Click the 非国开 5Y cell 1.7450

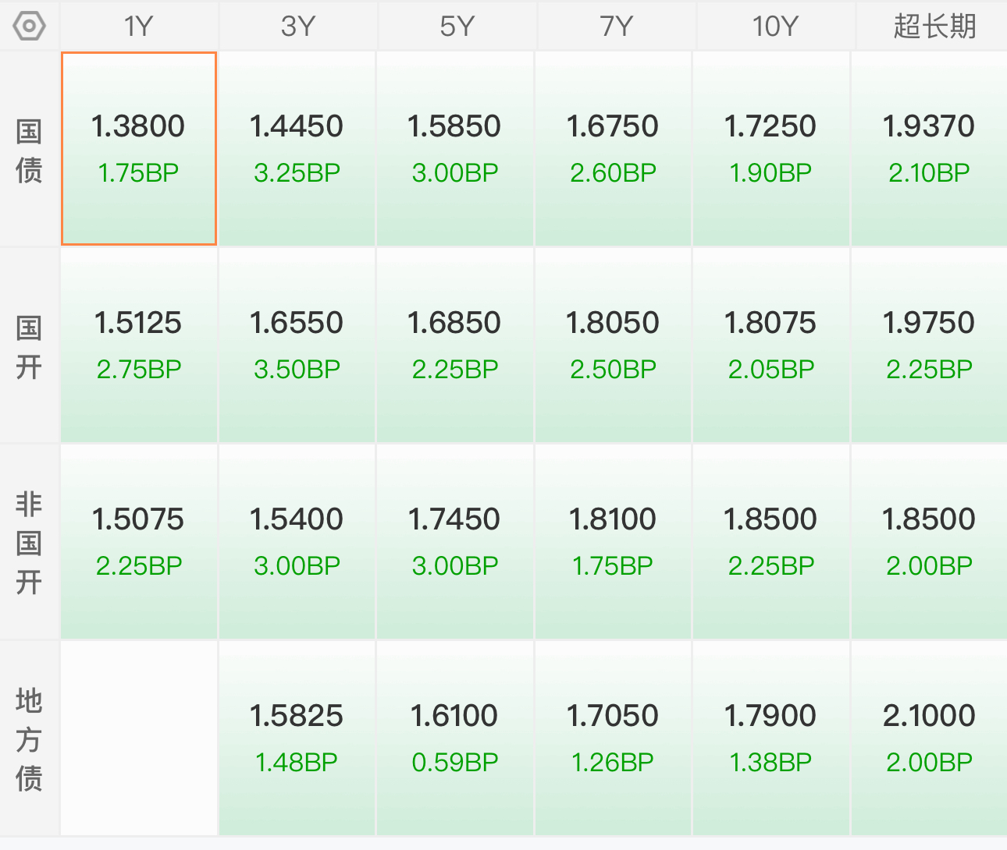tap(455, 542)
